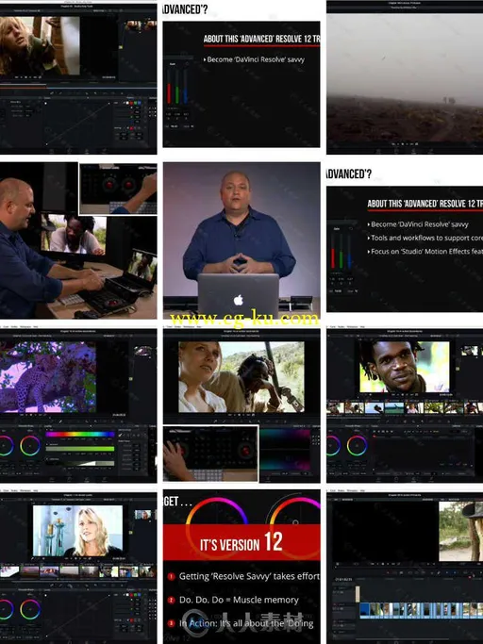Select the first clip thumbnail under blonde woman viewer
Screen dimensions: 483x644
click(x=9, y=570)
